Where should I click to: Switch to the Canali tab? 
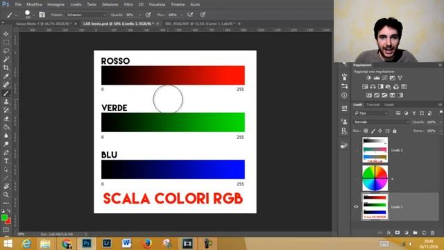click(388, 105)
